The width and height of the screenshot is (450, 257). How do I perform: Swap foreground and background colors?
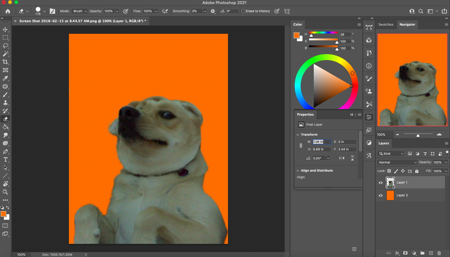8,208
